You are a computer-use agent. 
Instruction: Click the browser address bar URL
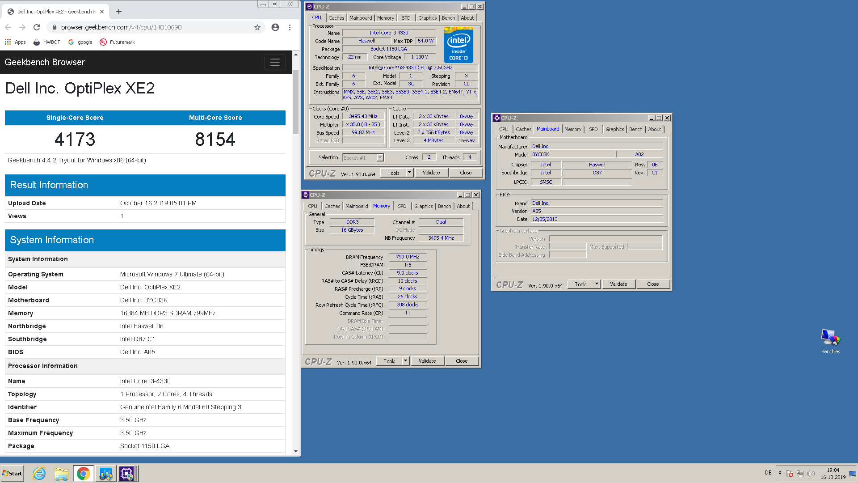tap(122, 27)
